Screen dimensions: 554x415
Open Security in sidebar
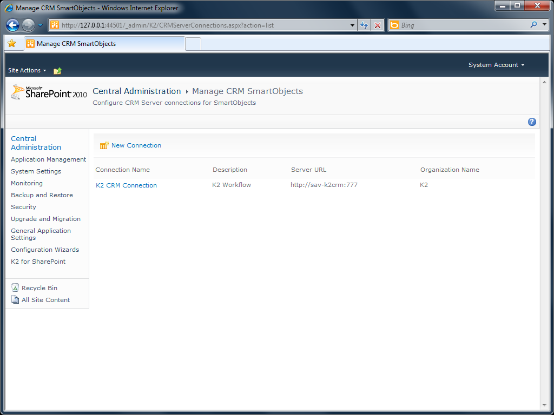(x=24, y=207)
